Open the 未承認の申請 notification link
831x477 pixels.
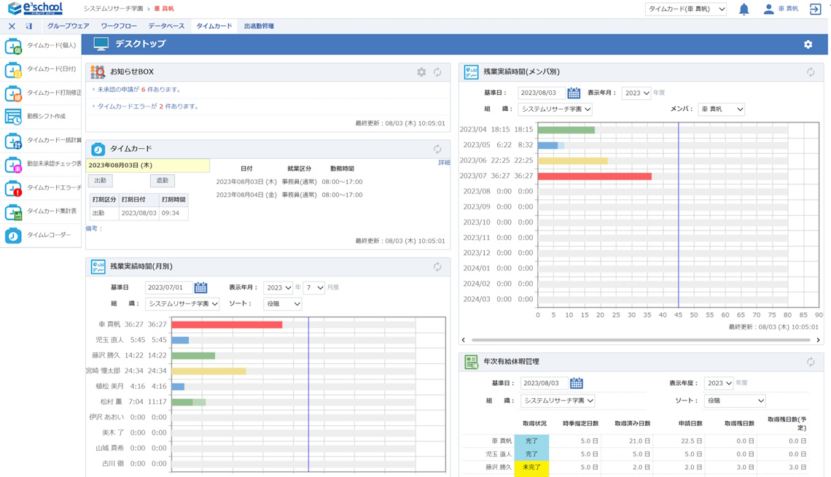coord(138,90)
